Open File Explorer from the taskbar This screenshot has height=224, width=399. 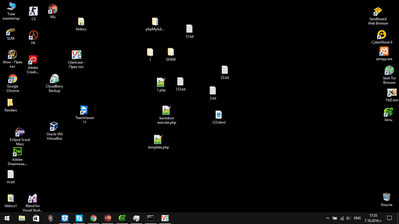click(x=22, y=218)
